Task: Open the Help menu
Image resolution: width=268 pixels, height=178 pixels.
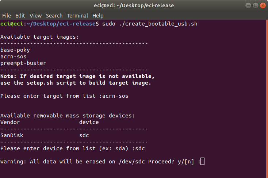Action: [98, 16]
